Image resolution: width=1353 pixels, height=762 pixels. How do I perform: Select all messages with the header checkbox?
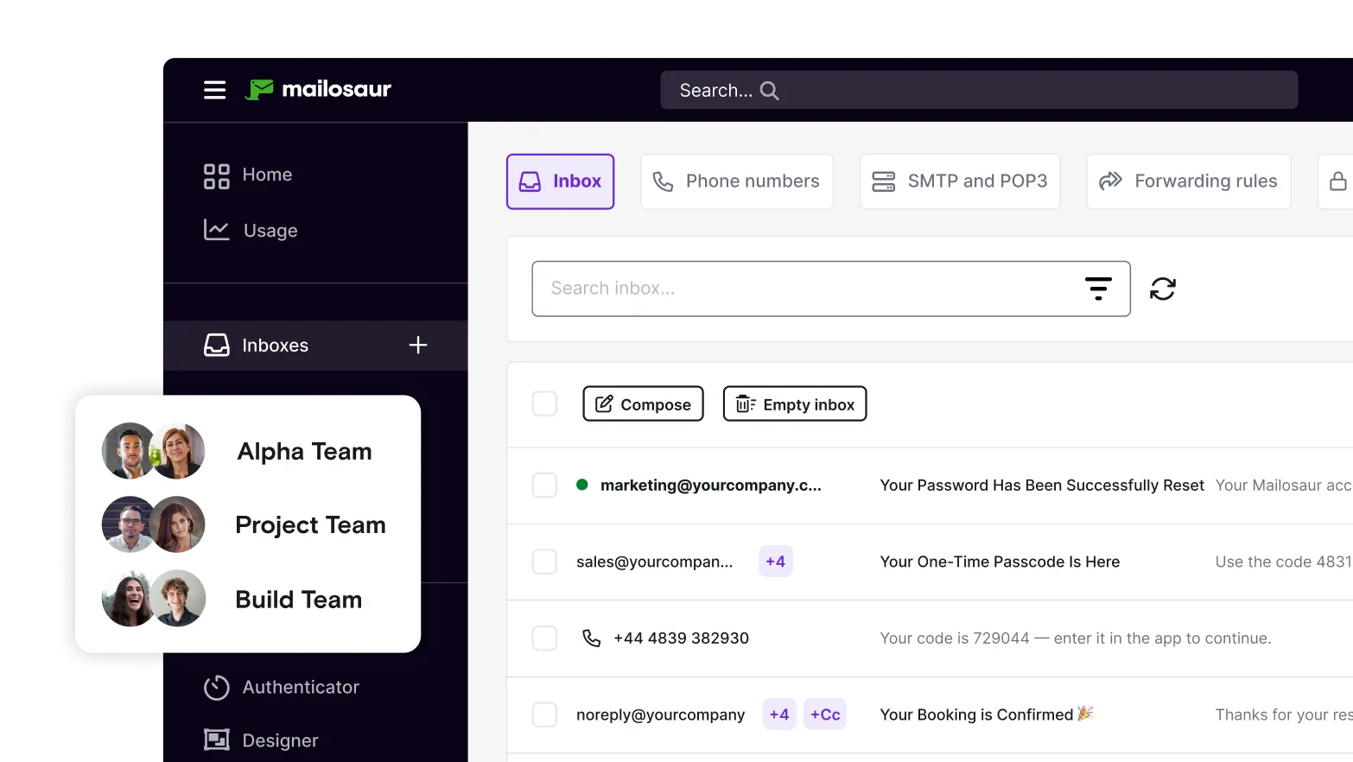544,403
